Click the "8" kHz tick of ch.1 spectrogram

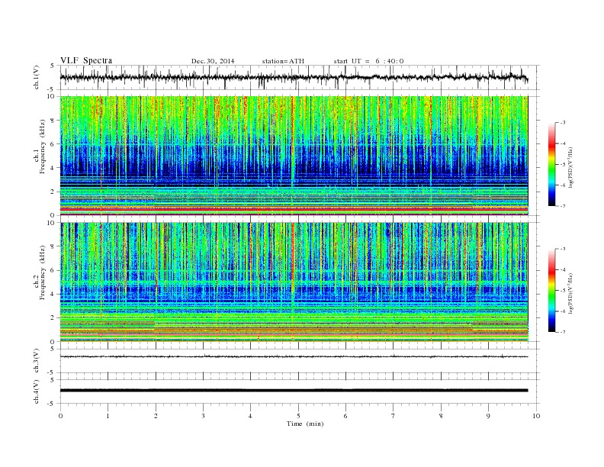point(53,121)
